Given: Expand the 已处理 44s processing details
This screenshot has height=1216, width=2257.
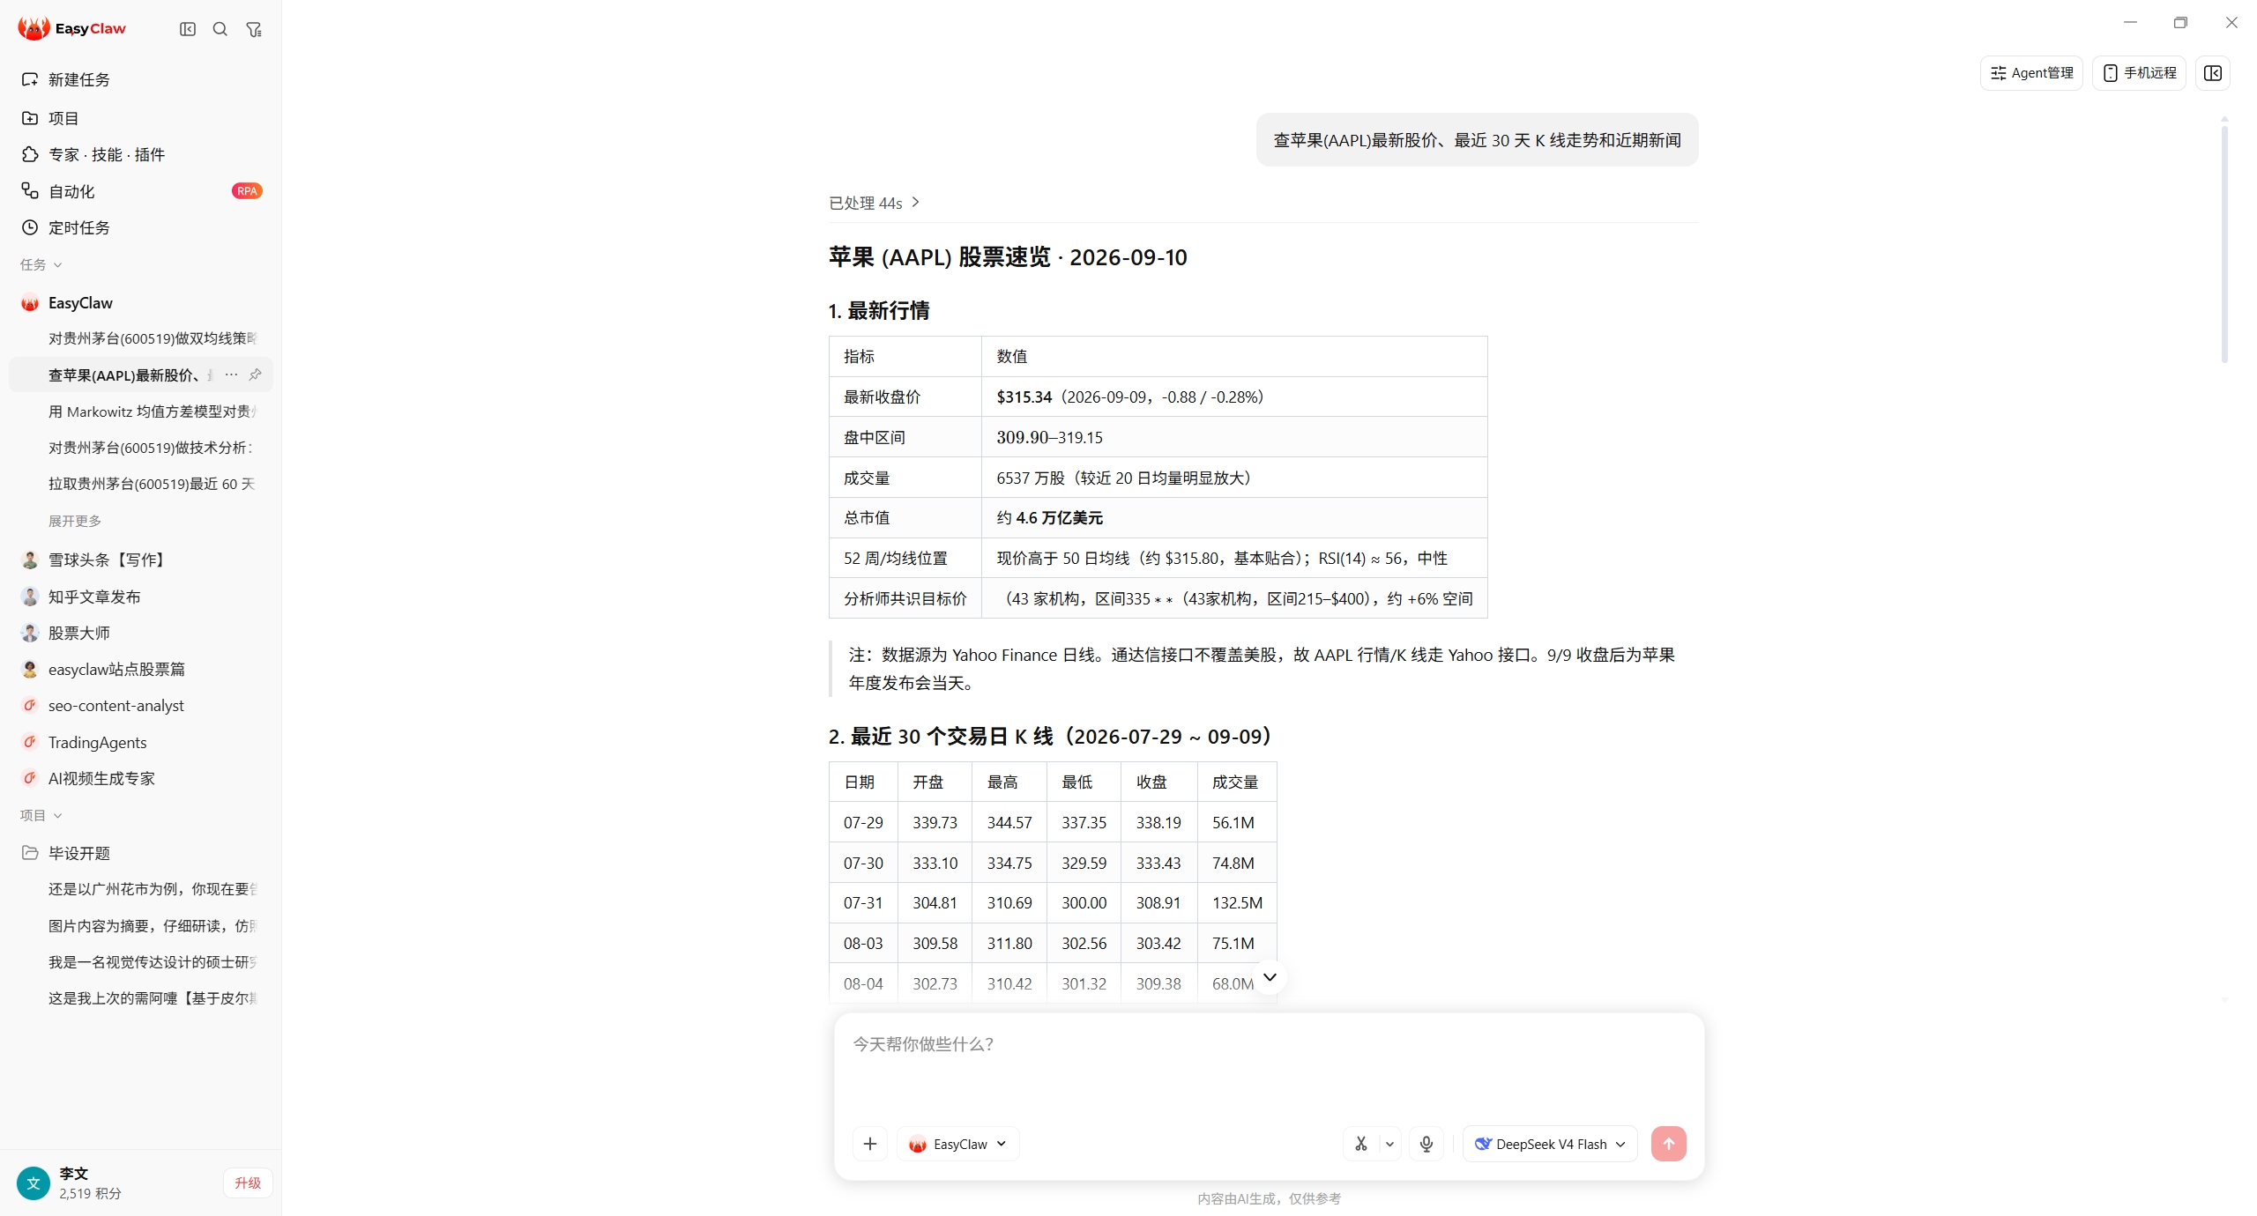Looking at the screenshot, I should pos(874,203).
